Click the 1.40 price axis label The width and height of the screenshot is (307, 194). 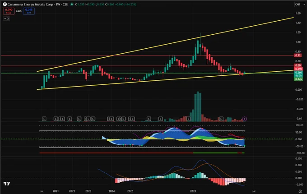298,23
